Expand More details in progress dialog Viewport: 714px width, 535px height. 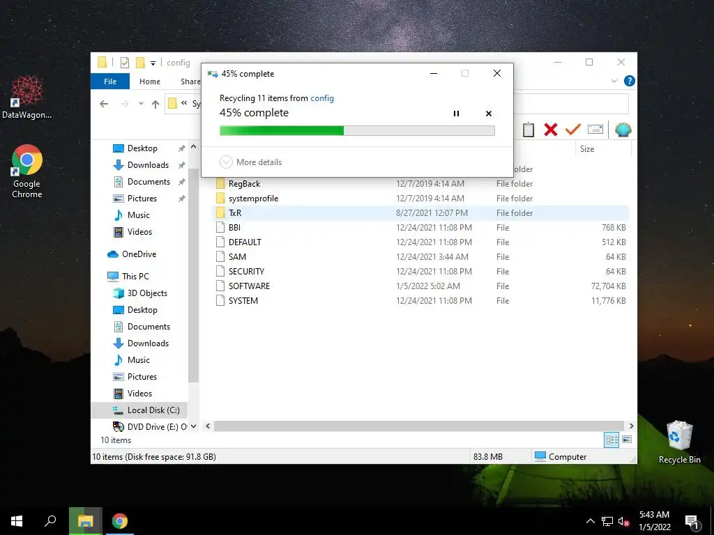pyautogui.click(x=251, y=162)
